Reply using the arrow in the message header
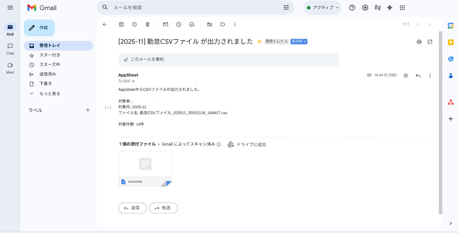Image resolution: width=459 pixels, height=233 pixels. click(x=418, y=75)
